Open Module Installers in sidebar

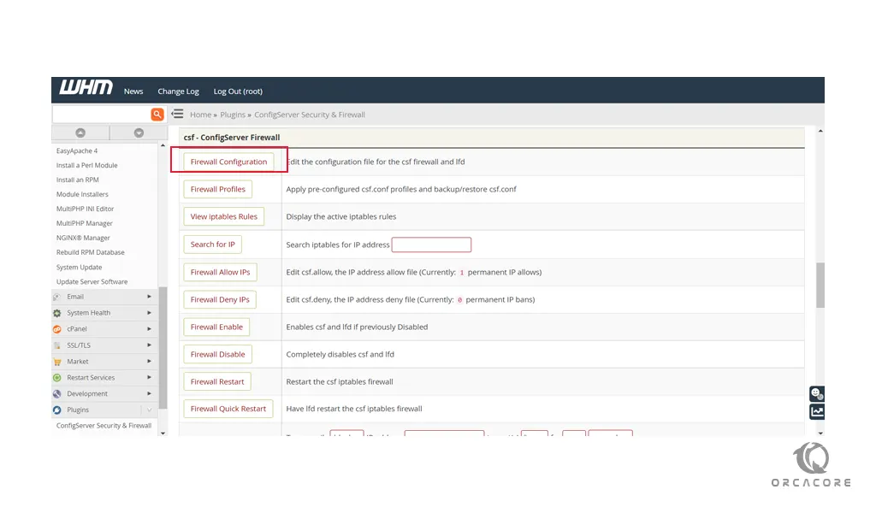pos(82,194)
